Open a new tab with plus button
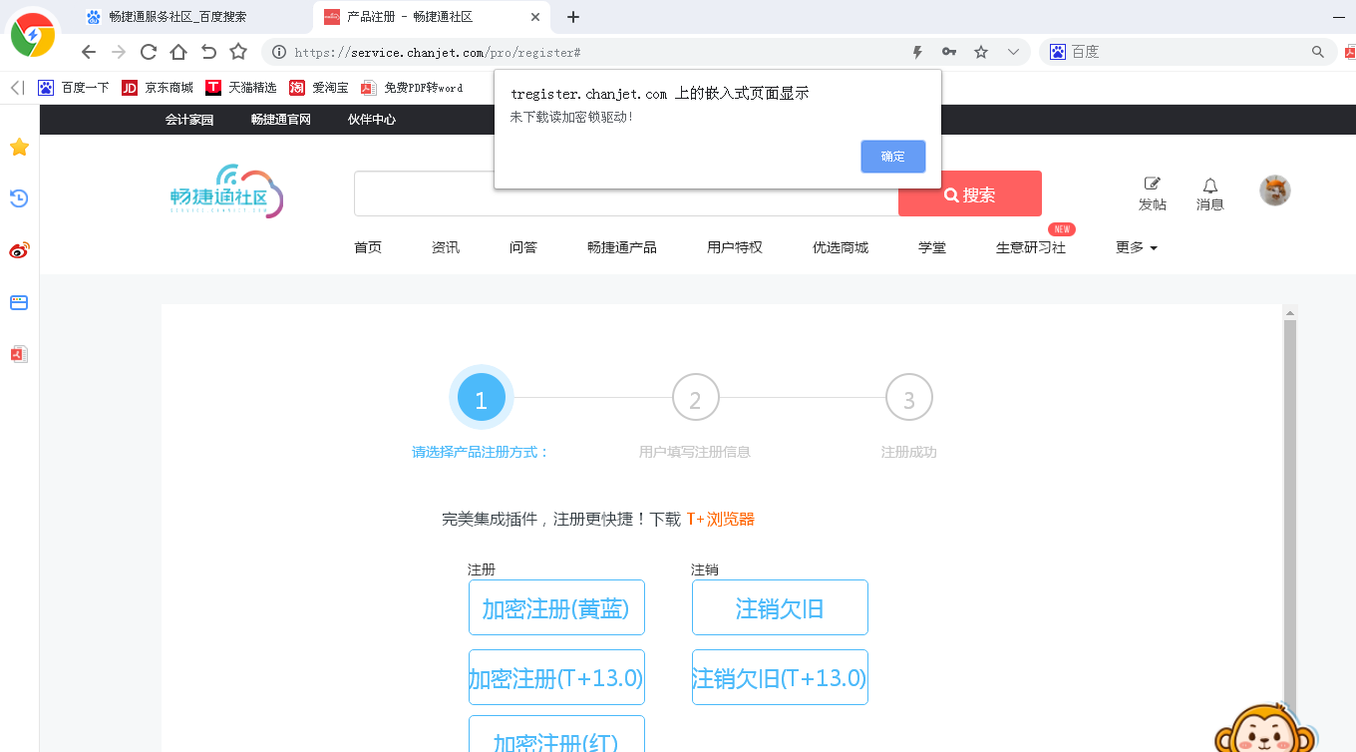 point(573,17)
